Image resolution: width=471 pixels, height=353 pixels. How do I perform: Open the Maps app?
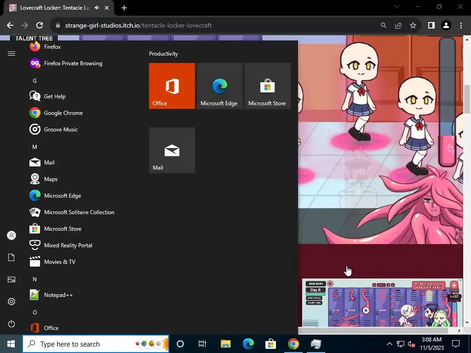pos(44,179)
